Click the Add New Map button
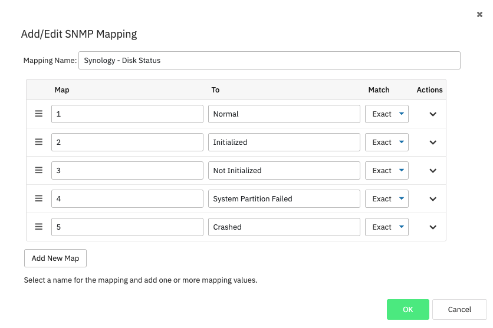 tap(55, 259)
